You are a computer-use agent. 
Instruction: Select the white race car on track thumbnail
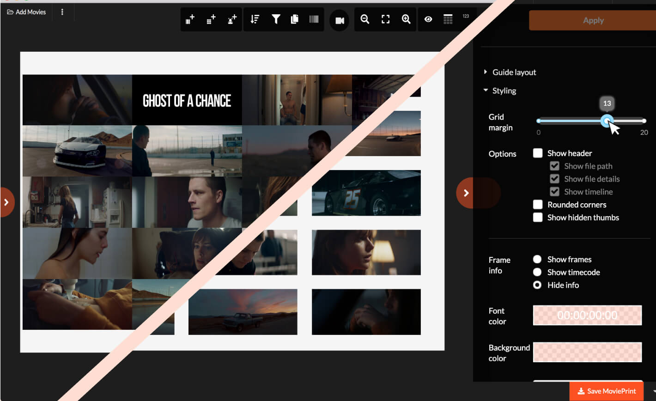pos(77,151)
